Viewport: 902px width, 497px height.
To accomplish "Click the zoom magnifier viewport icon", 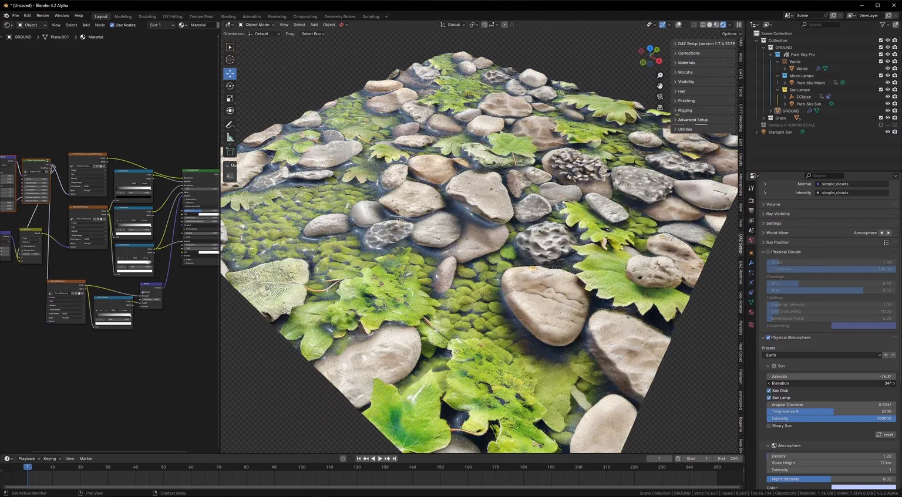I will (x=660, y=76).
